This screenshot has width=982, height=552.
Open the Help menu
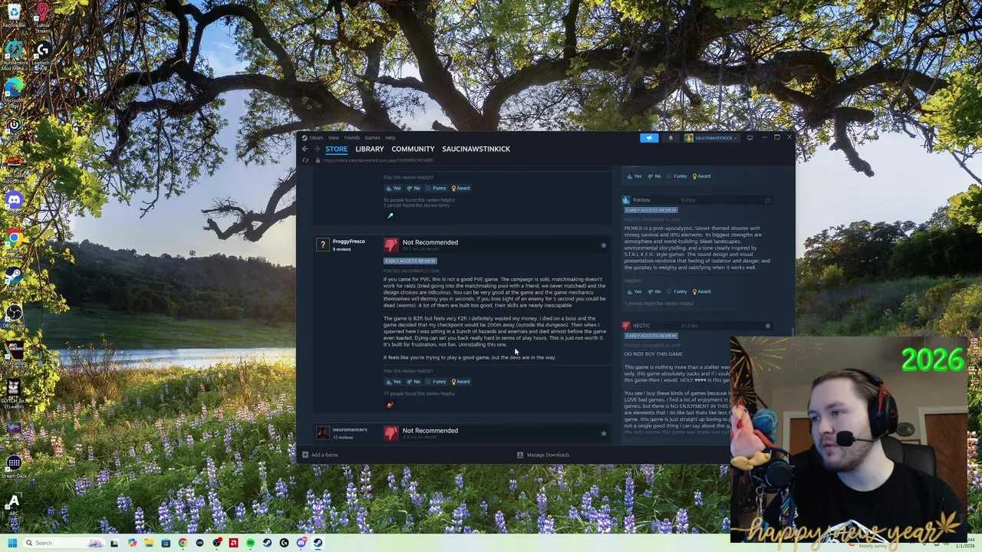coord(390,138)
